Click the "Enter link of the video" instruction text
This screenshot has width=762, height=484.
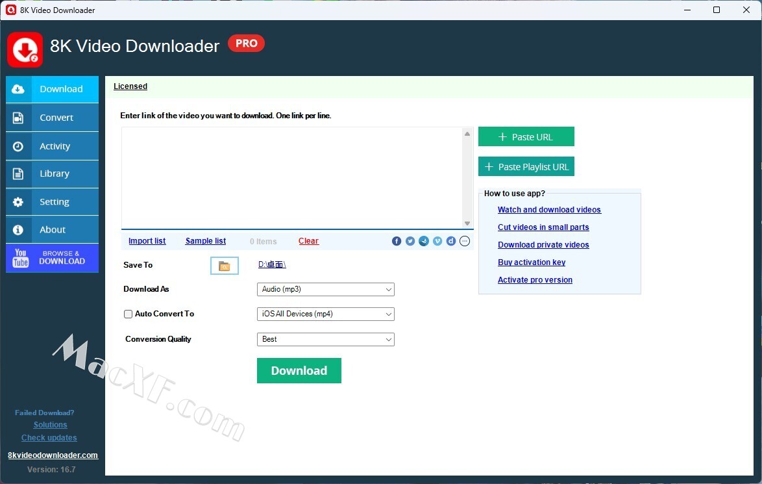225,116
